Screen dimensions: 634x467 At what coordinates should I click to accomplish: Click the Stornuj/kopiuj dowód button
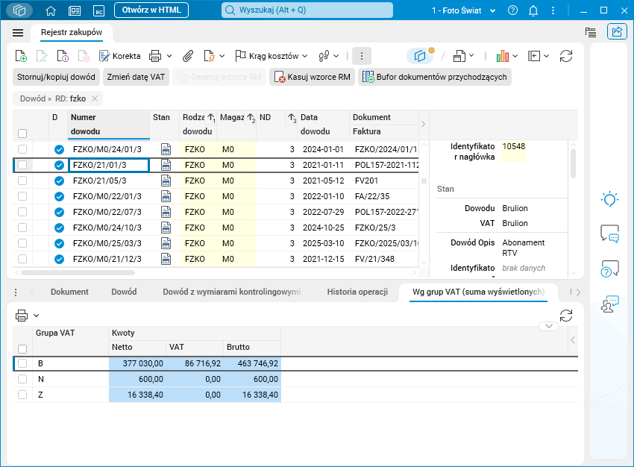pyautogui.click(x=56, y=77)
